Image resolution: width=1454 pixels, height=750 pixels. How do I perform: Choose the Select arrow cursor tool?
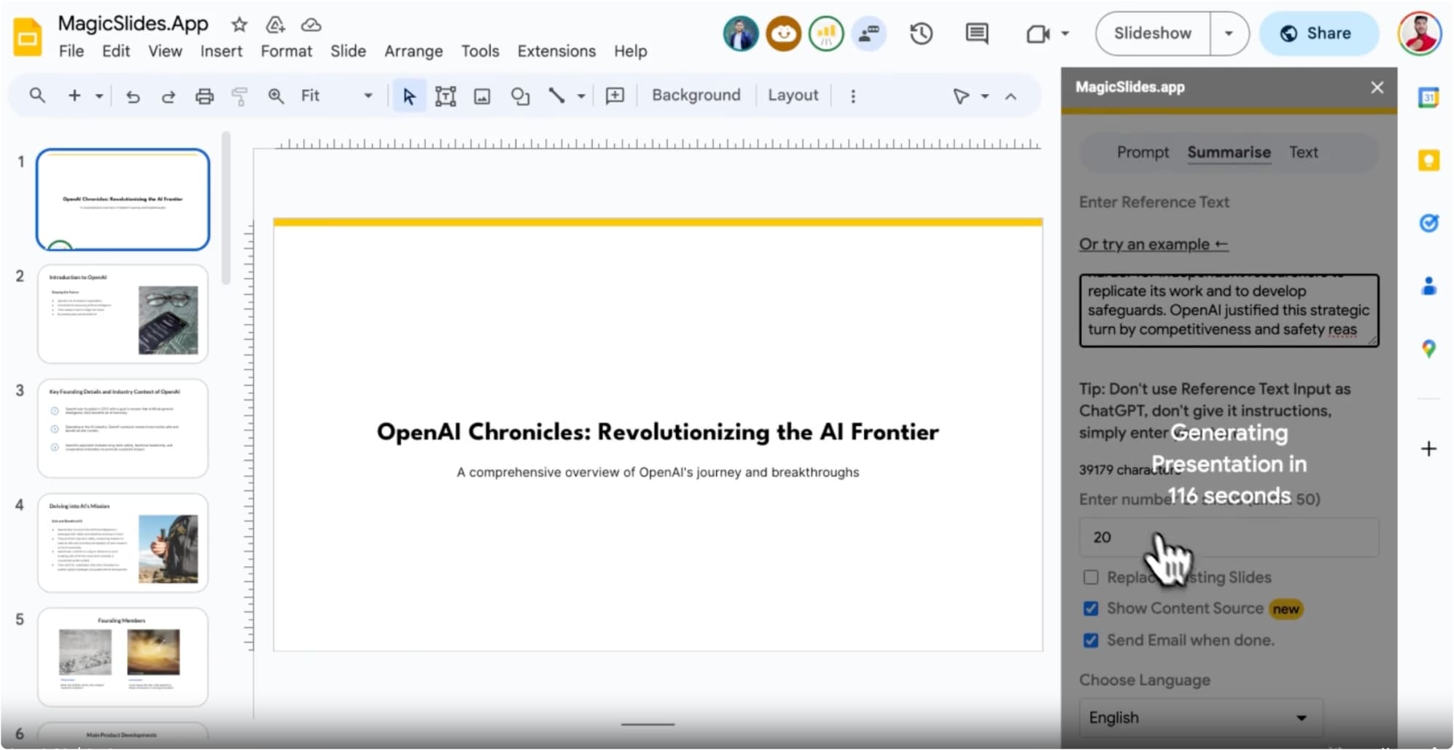pyautogui.click(x=409, y=96)
